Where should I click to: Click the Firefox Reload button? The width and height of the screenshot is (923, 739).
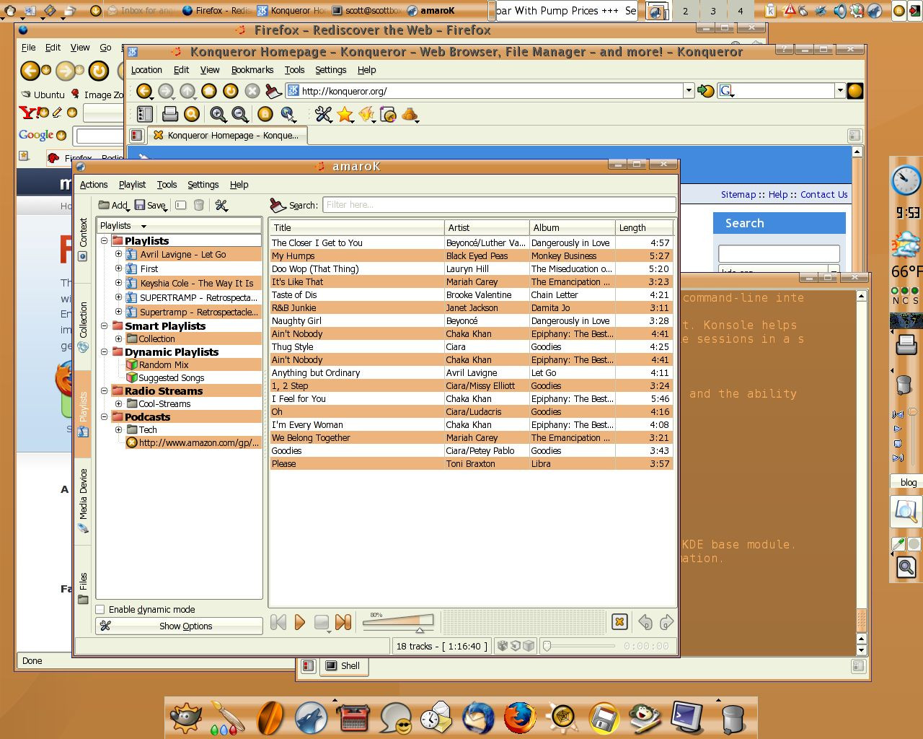(99, 71)
